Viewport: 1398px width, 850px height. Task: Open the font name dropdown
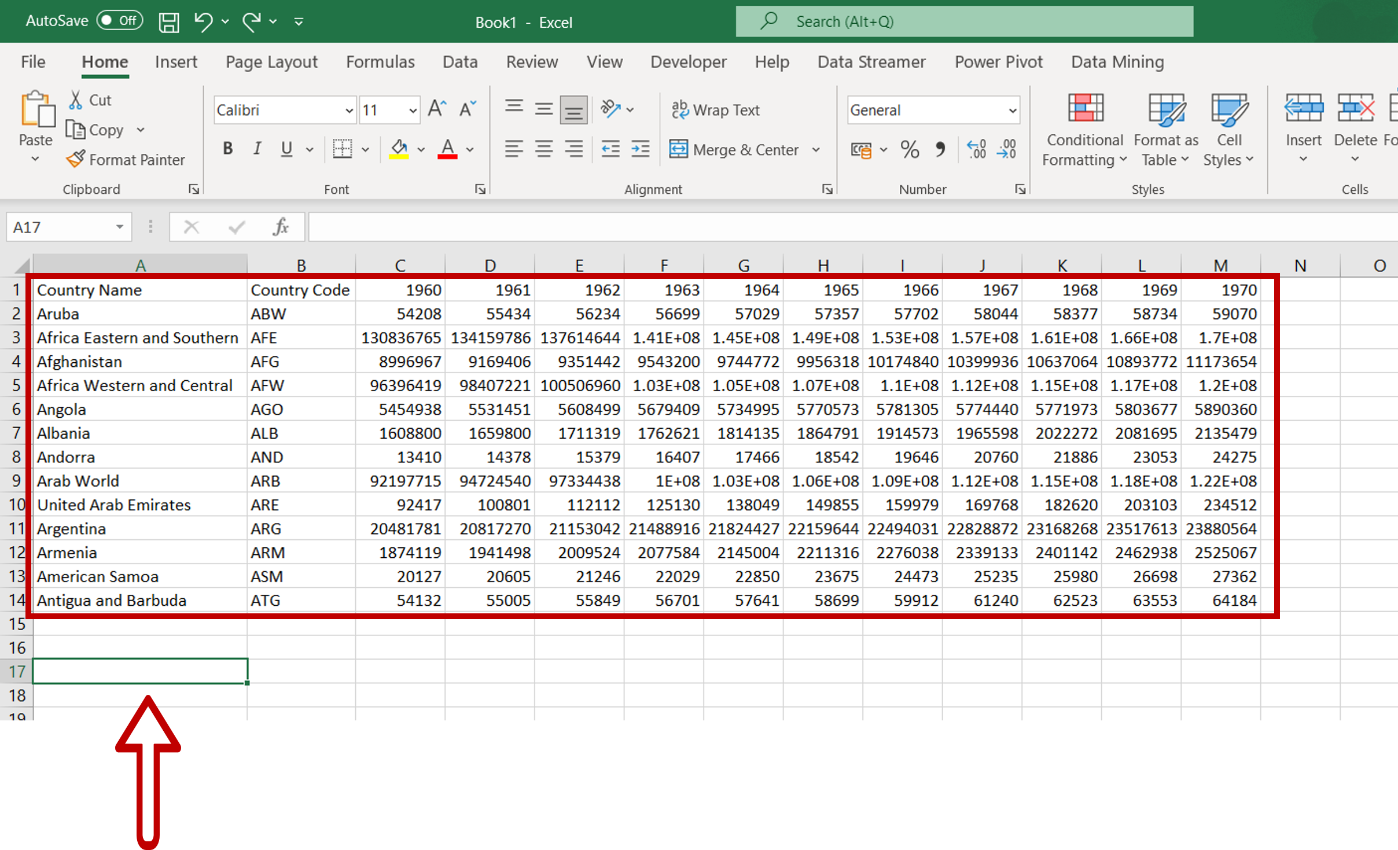click(349, 109)
